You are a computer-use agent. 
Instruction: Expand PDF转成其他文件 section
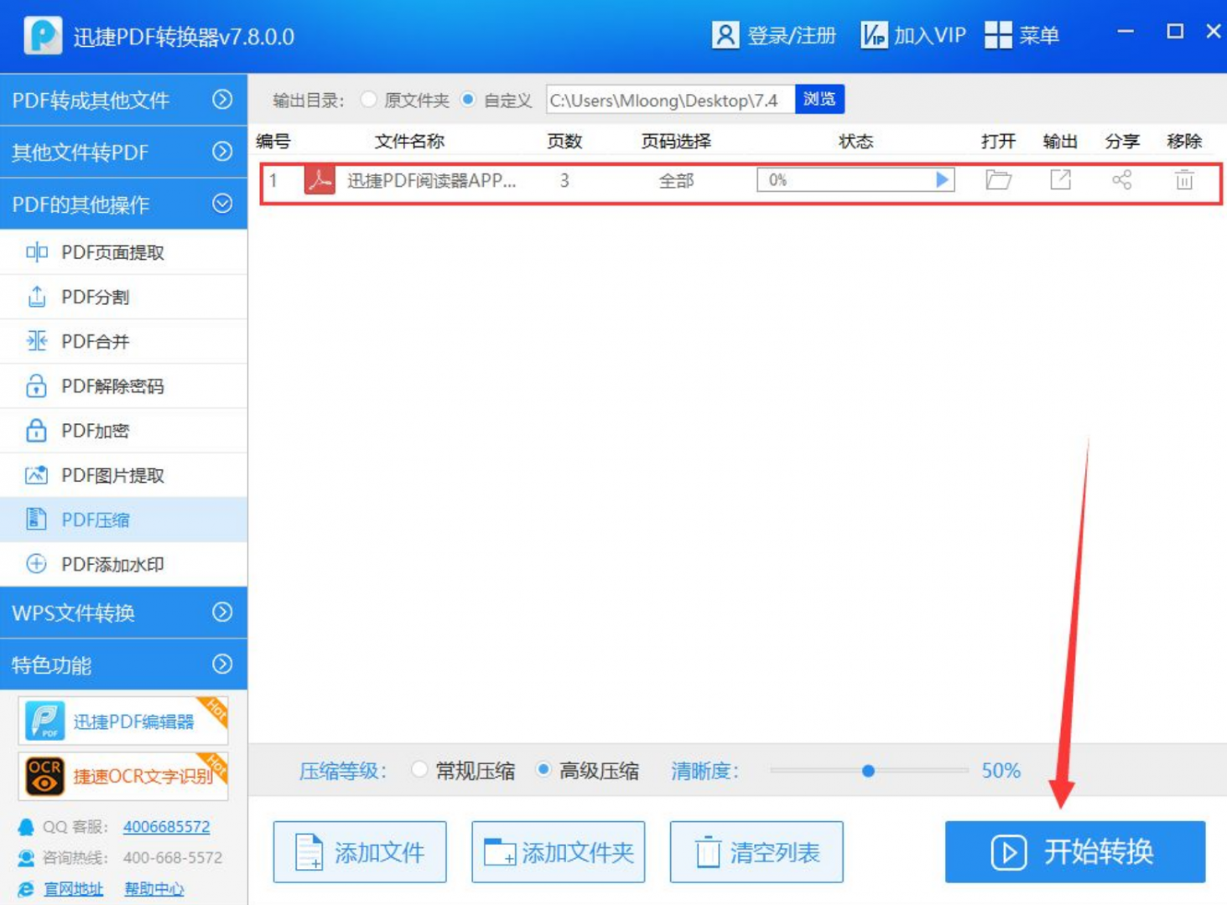123,100
